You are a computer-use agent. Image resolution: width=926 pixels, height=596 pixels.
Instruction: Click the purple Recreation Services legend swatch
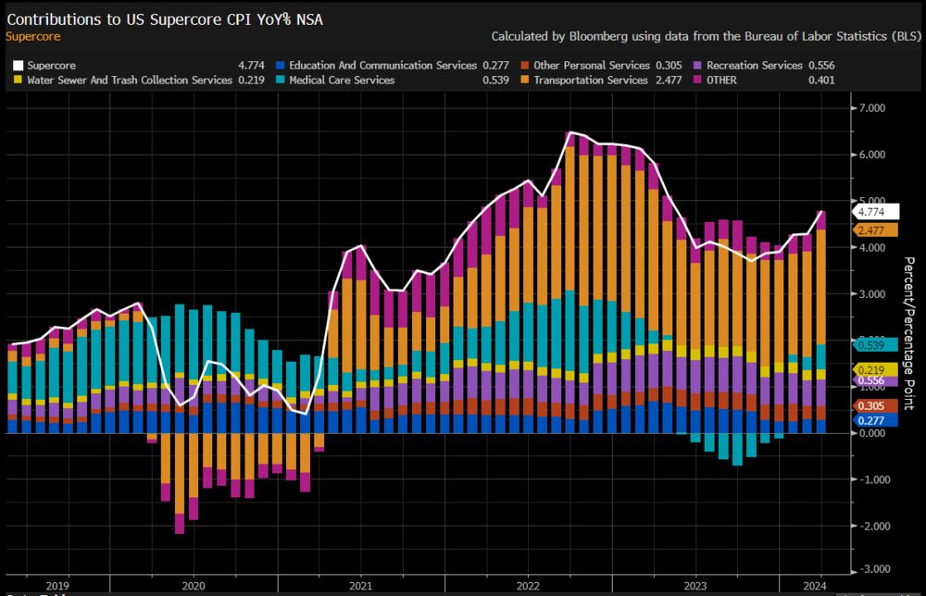click(x=697, y=66)
